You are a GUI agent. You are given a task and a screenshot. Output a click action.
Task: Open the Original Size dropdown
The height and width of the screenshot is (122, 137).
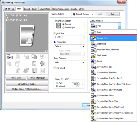click(69, 37)
